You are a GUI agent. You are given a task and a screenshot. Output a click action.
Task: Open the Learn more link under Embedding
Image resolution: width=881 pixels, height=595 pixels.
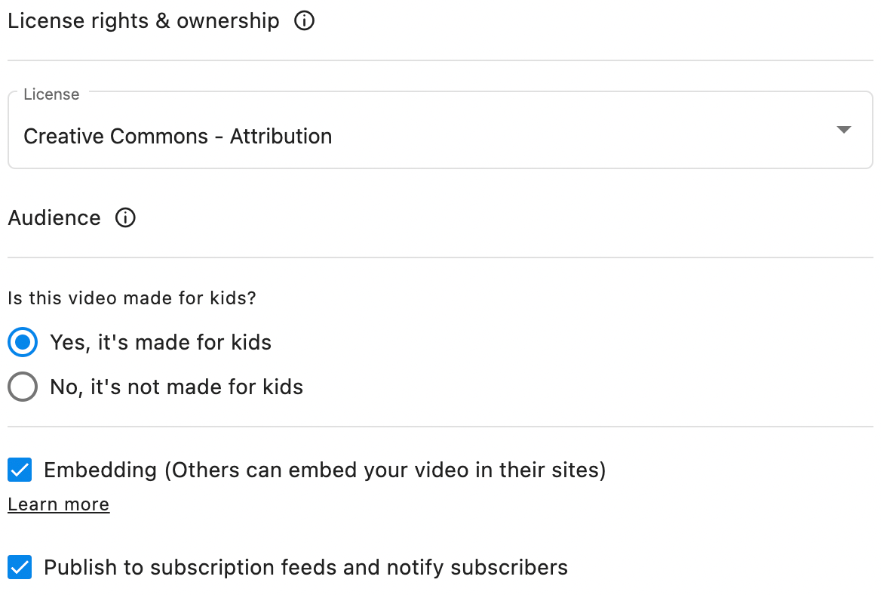59,504
